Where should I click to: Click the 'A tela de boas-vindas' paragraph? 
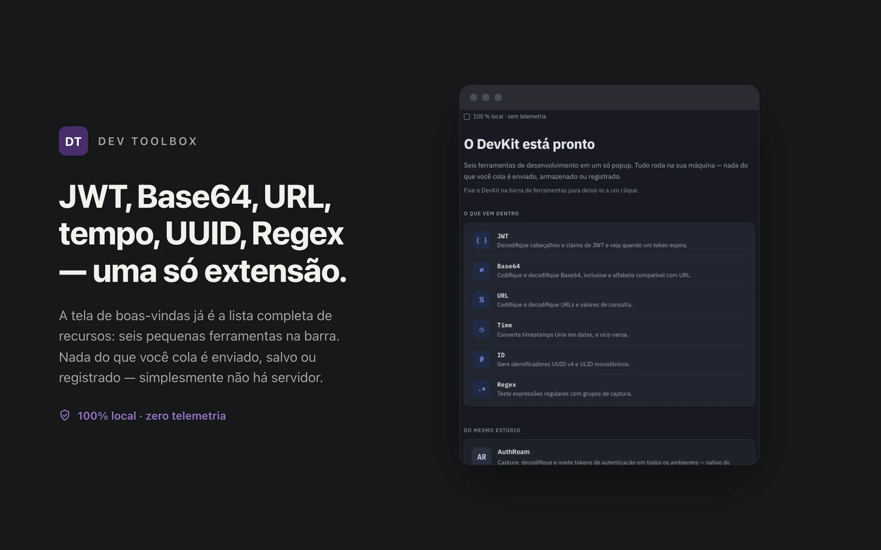199,347
